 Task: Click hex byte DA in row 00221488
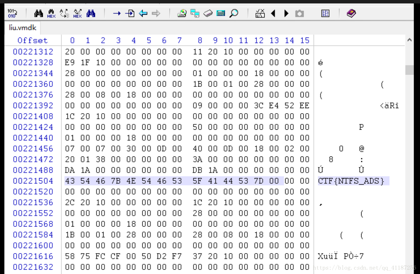[70, 170]
